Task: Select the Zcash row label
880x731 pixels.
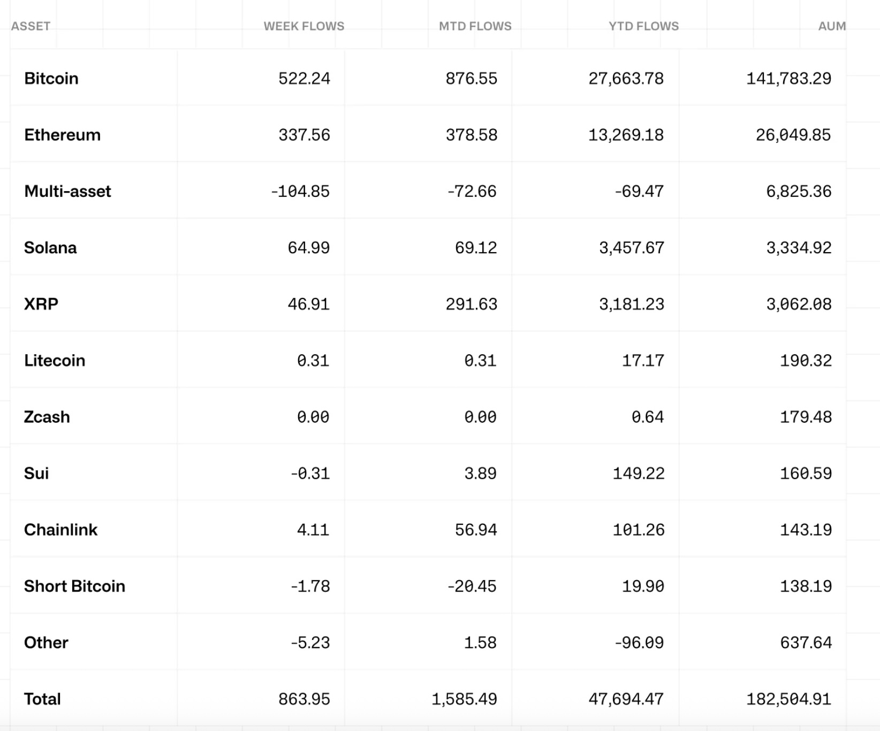Action: [x=47, y=417]
